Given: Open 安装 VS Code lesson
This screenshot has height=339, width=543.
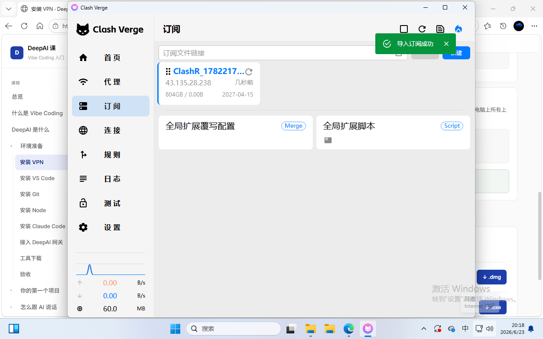Looking at the screenshot, I should 37,178.
